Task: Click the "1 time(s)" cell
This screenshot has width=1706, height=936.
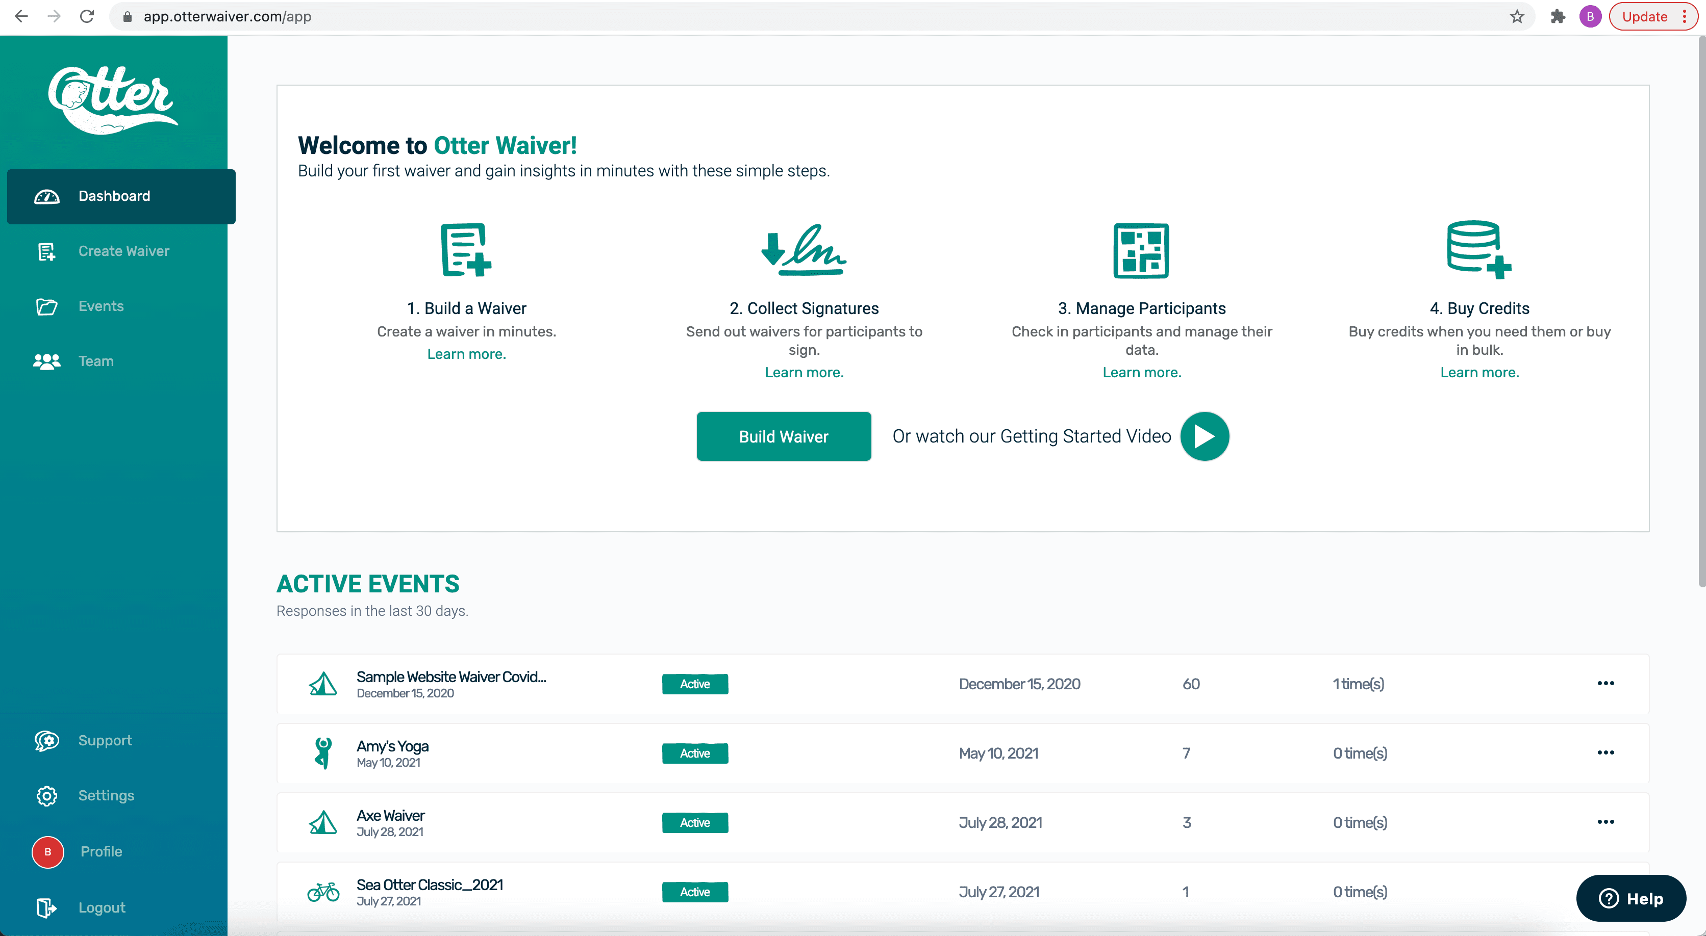Action: click(x=1358, y=684)
